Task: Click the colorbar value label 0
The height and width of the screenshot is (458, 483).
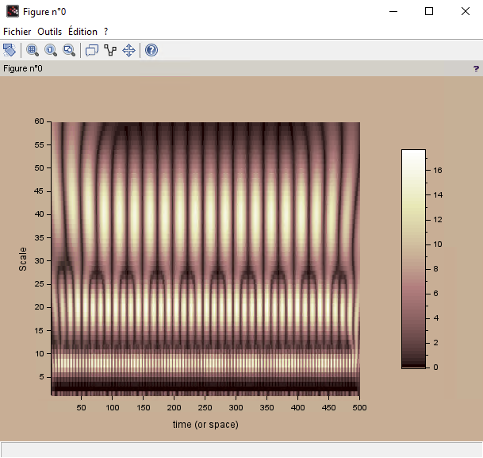Action: click(x=435, y=367)
